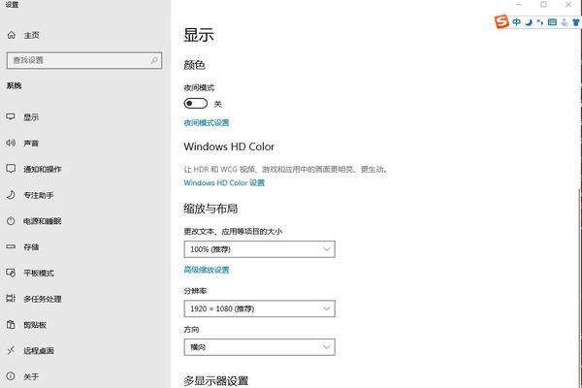Open soft keyboard icon in Sogou toolbar
Viewport: 582px width, 388px height.
(x=552, y=22)
